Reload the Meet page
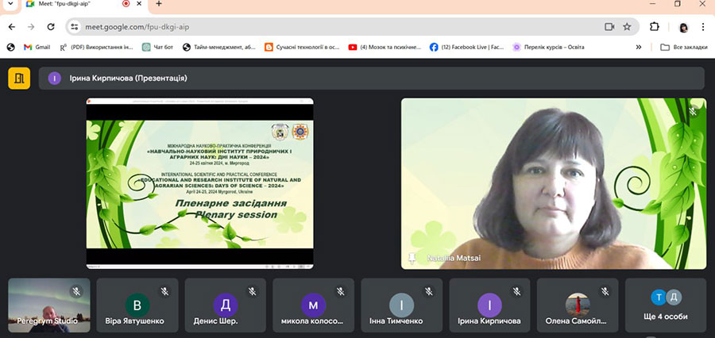This screenshot has height=338, width=715. [51, 26]
